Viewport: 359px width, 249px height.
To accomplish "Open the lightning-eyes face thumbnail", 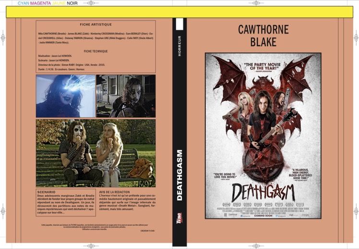I will [65, 96].
